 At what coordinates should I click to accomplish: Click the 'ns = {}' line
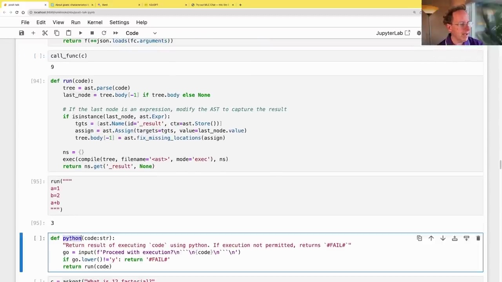click(73, 152)
